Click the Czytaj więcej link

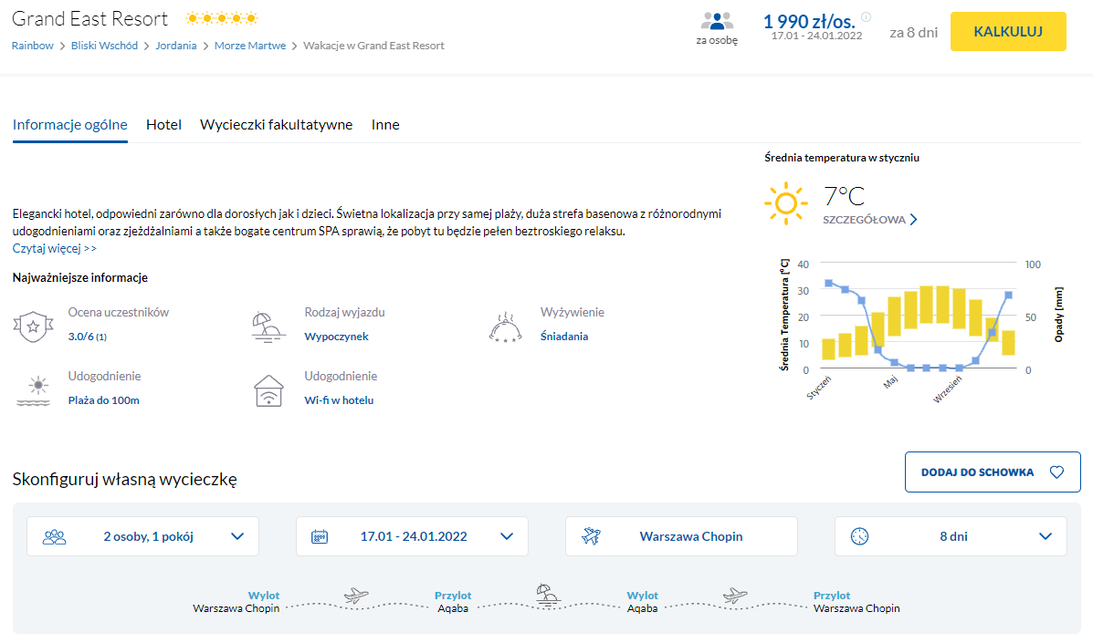[x=54, y=248]
